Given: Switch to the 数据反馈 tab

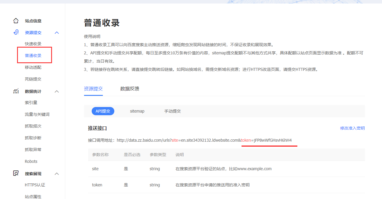Looking at the screenshot, I should tap(130, 88).
